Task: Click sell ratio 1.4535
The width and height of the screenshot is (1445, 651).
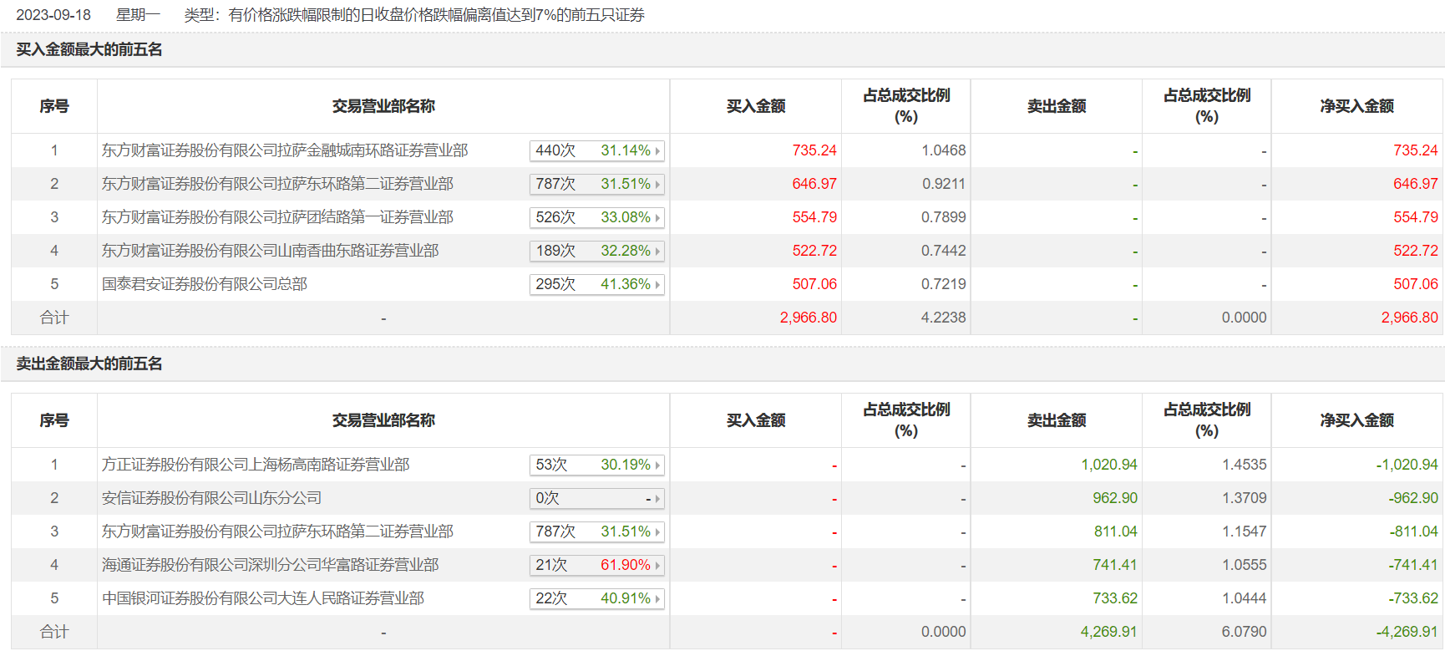Action: pos(1245,465)
